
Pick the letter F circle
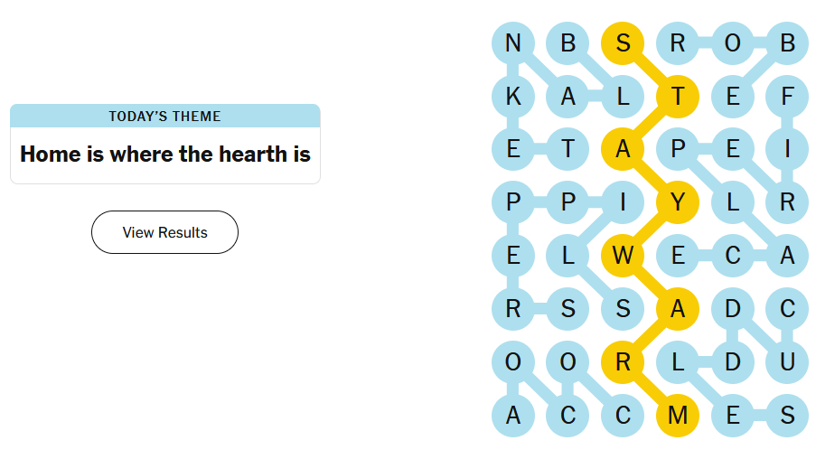(787, 97)
